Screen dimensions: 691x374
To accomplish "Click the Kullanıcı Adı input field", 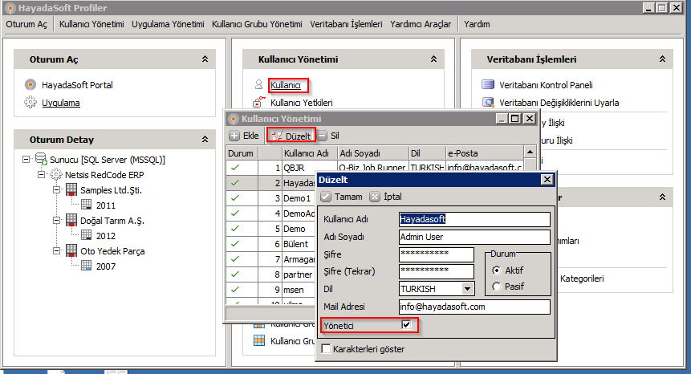I will 474,219.
